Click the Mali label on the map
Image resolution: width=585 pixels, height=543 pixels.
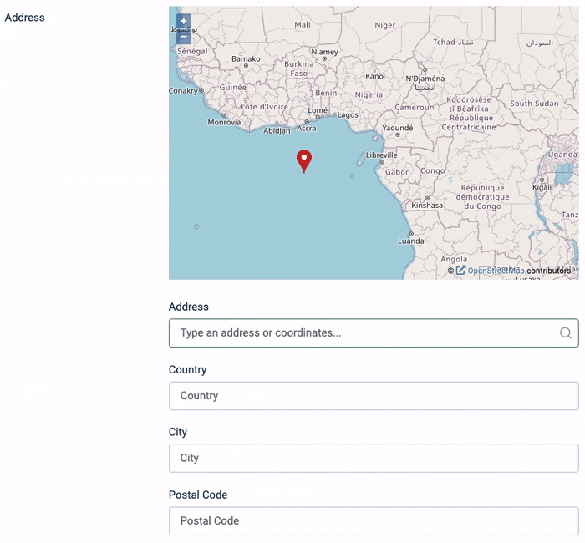303,24
